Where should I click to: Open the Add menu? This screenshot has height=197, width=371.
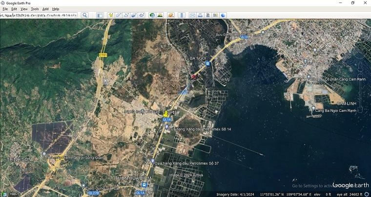45,9
